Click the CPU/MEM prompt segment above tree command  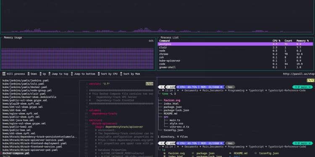[200, 87]
